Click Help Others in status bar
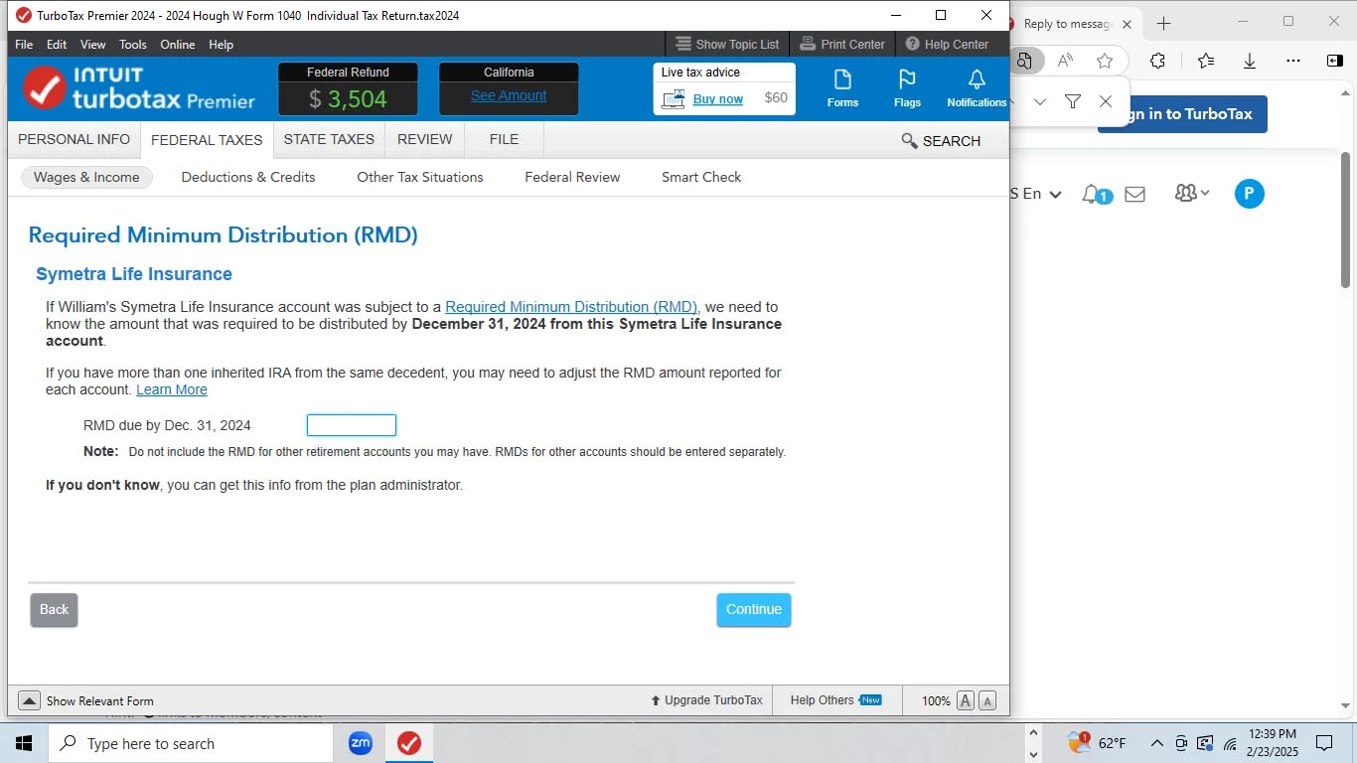This screenshot has width=1357, height=763. tap(835, 700)
